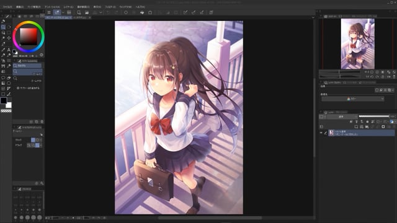Select the Zoom magnifier tool in the tool palette
Image resolution: width=397 pixels, height=223 pixels.
pyautogui.click(x=3, y=27)
